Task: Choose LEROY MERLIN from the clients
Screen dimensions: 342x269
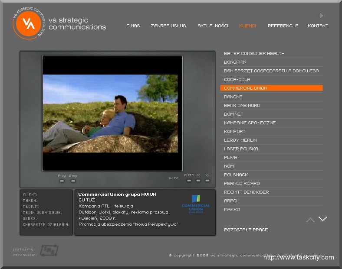Action: [x=240, y=140]
